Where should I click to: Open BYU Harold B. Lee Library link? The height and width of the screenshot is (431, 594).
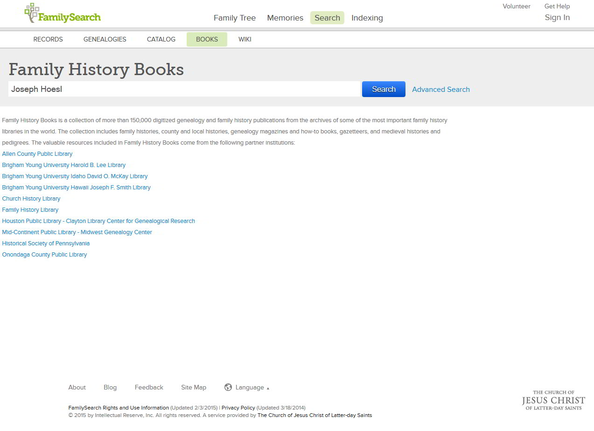click(x=64, y=165)
